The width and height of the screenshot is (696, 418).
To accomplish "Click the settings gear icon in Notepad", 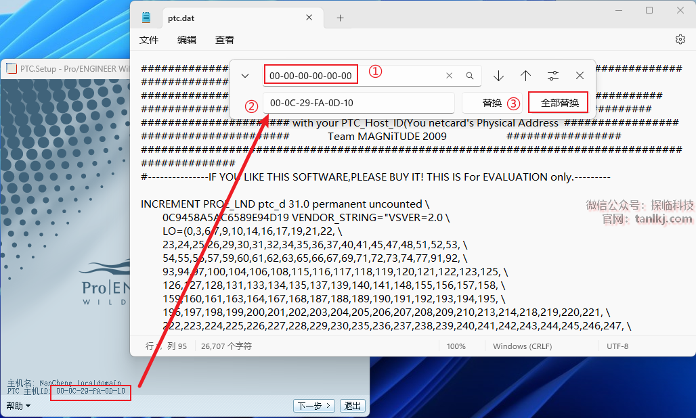I will (x=680, y=40).
